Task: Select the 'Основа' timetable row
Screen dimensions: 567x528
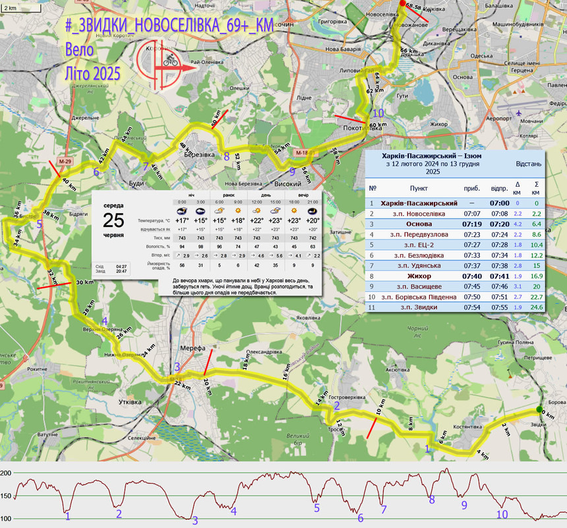Action: click(455, 224)
